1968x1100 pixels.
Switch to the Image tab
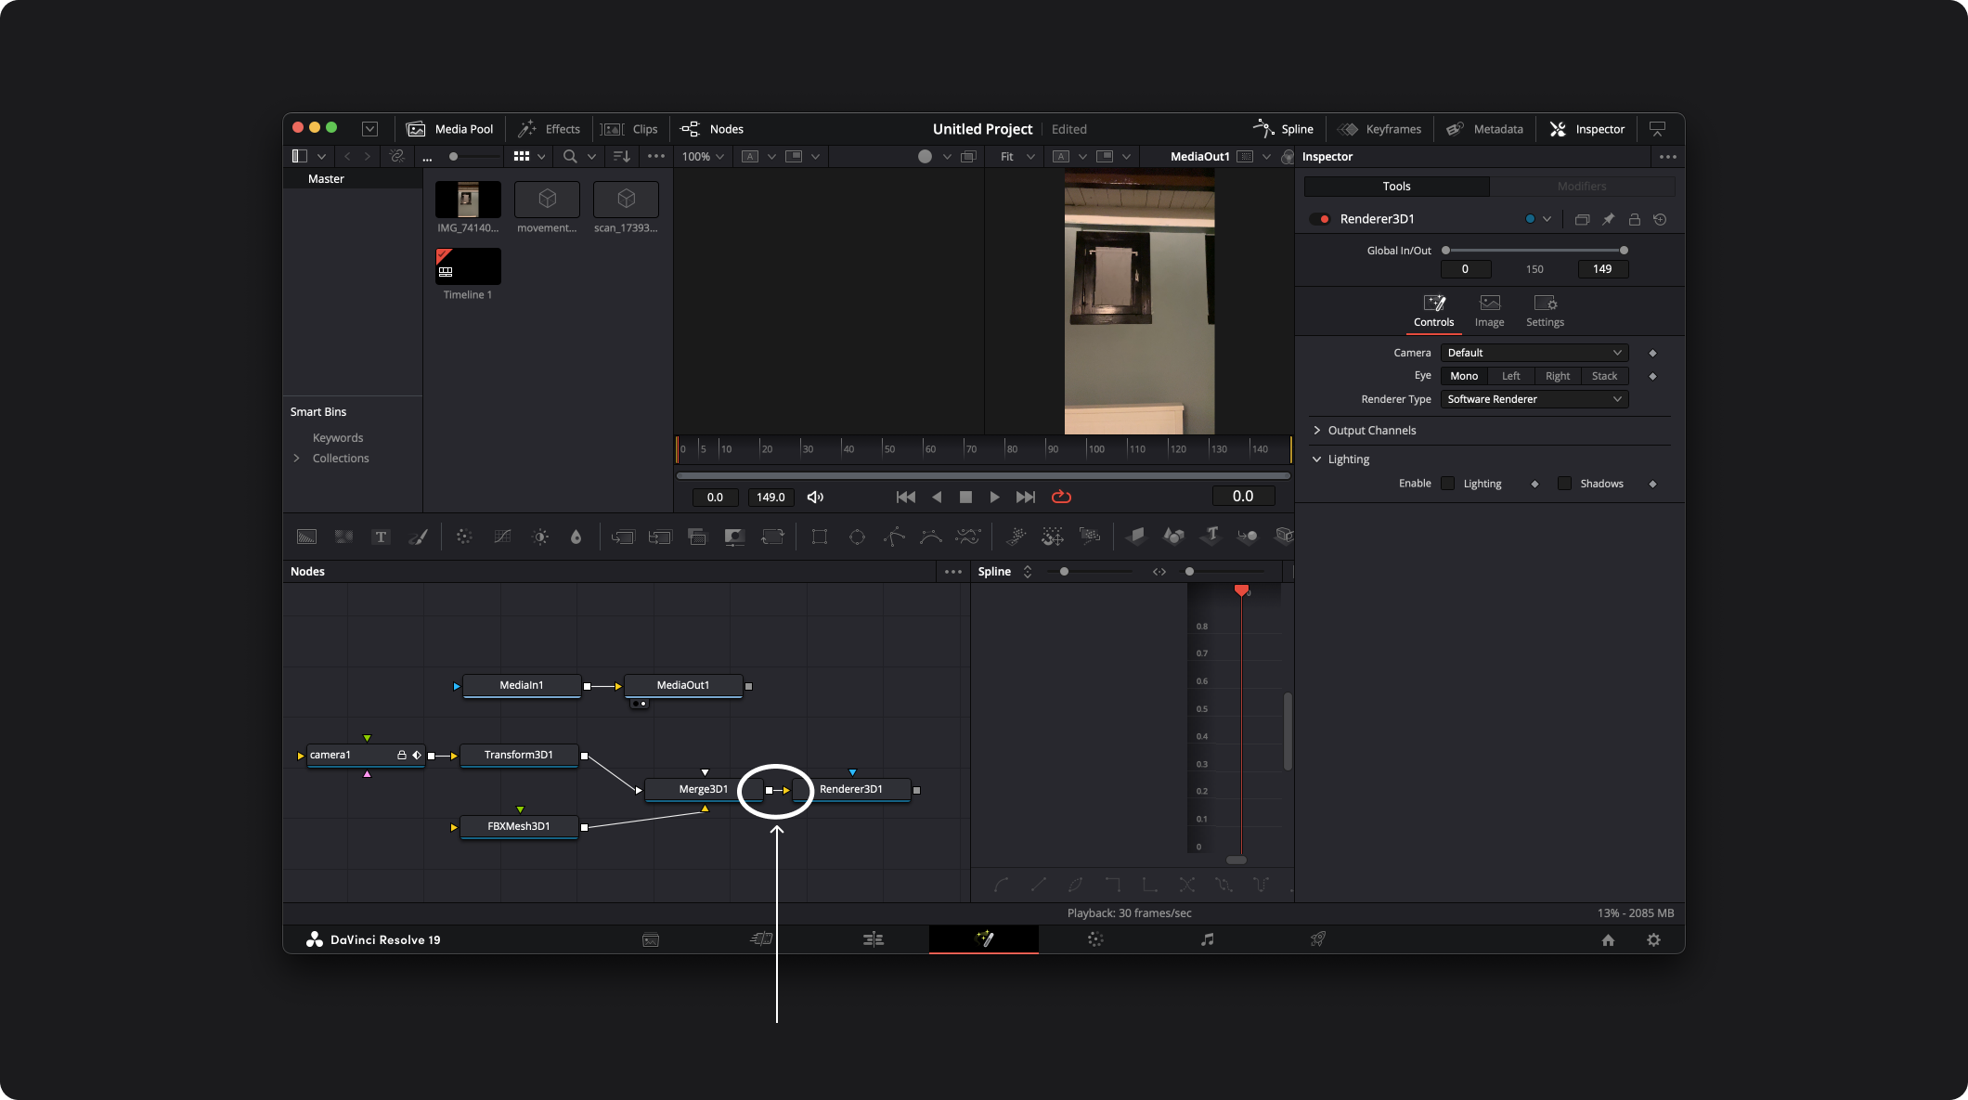coord(1489,311)
